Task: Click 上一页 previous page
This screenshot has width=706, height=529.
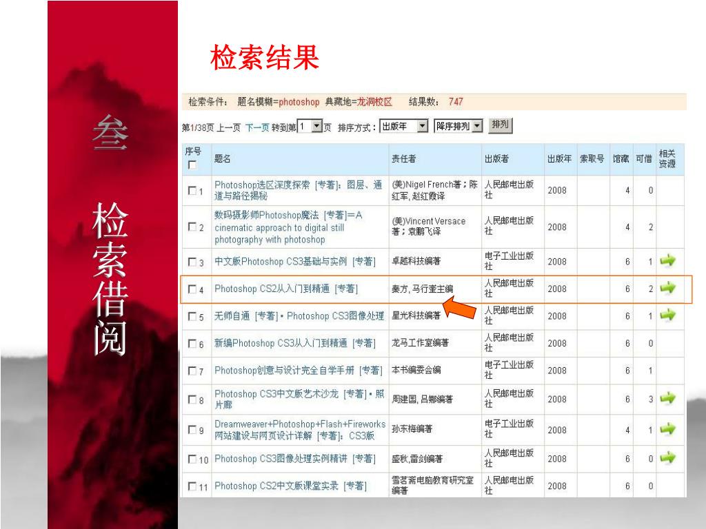Action: point(228,127)
